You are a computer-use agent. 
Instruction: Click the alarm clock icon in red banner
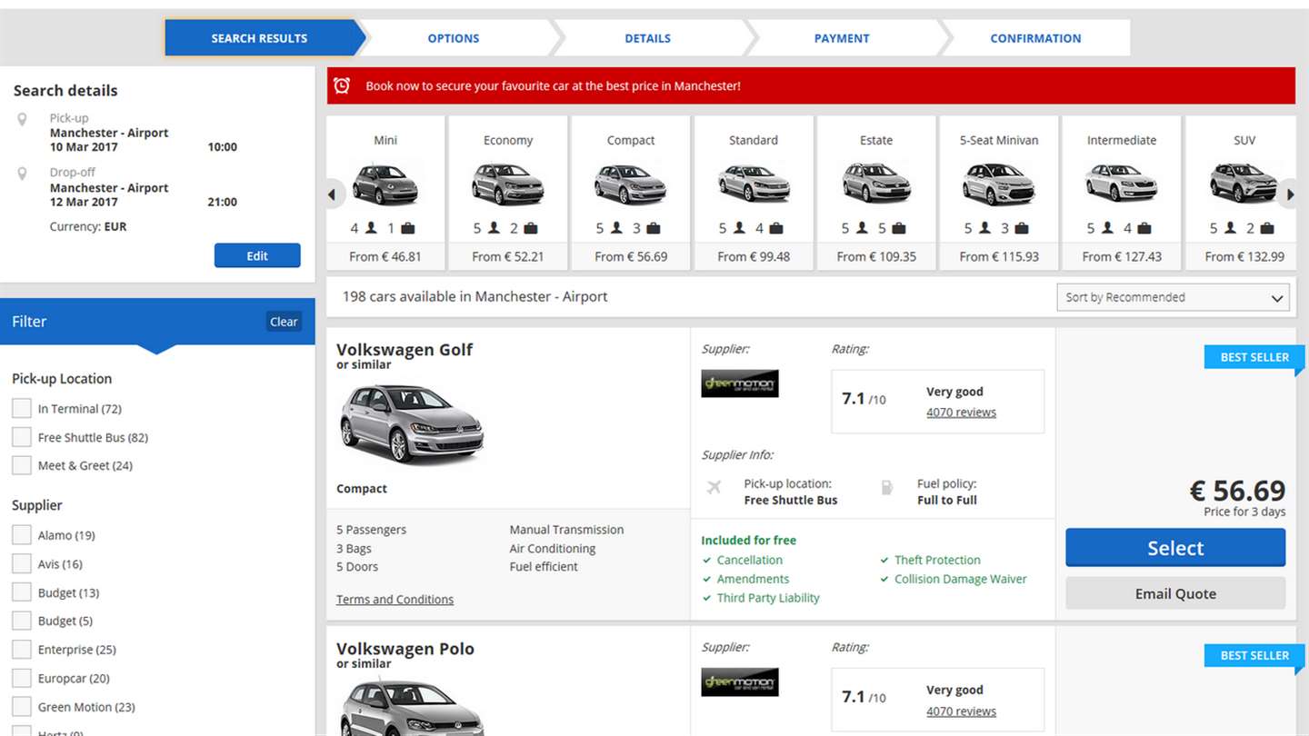click(342, 85)
